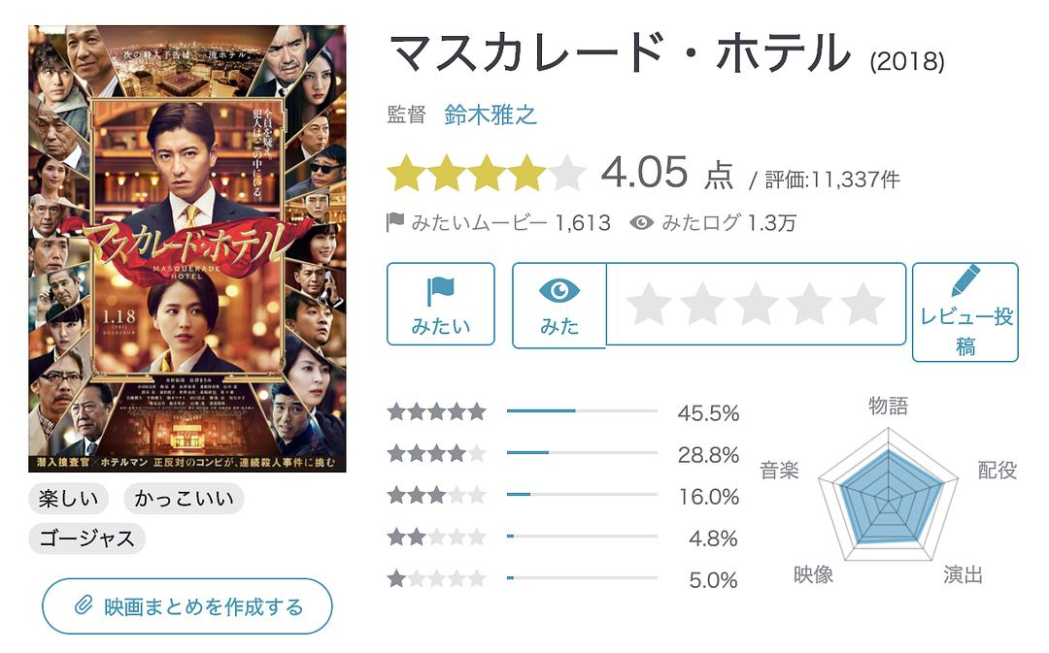Select the fourth rating star
The height and width of the screenshot is (653, 1049).
809,305
